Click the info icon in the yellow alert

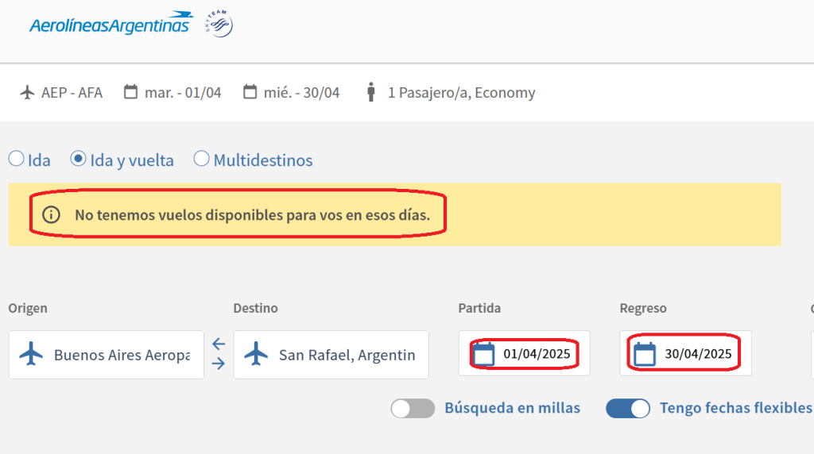[52, 214]
